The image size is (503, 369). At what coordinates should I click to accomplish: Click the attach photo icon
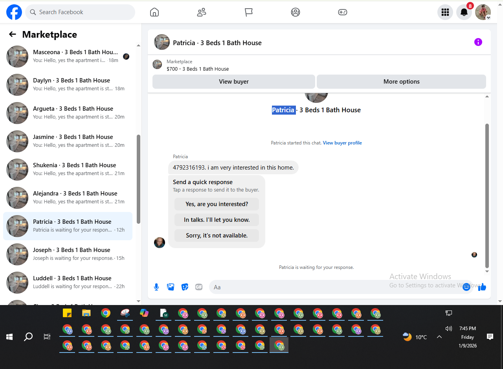tap(171, 287)
